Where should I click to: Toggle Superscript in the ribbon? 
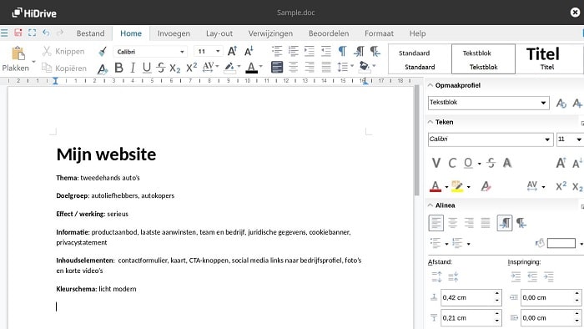(191, 68)
